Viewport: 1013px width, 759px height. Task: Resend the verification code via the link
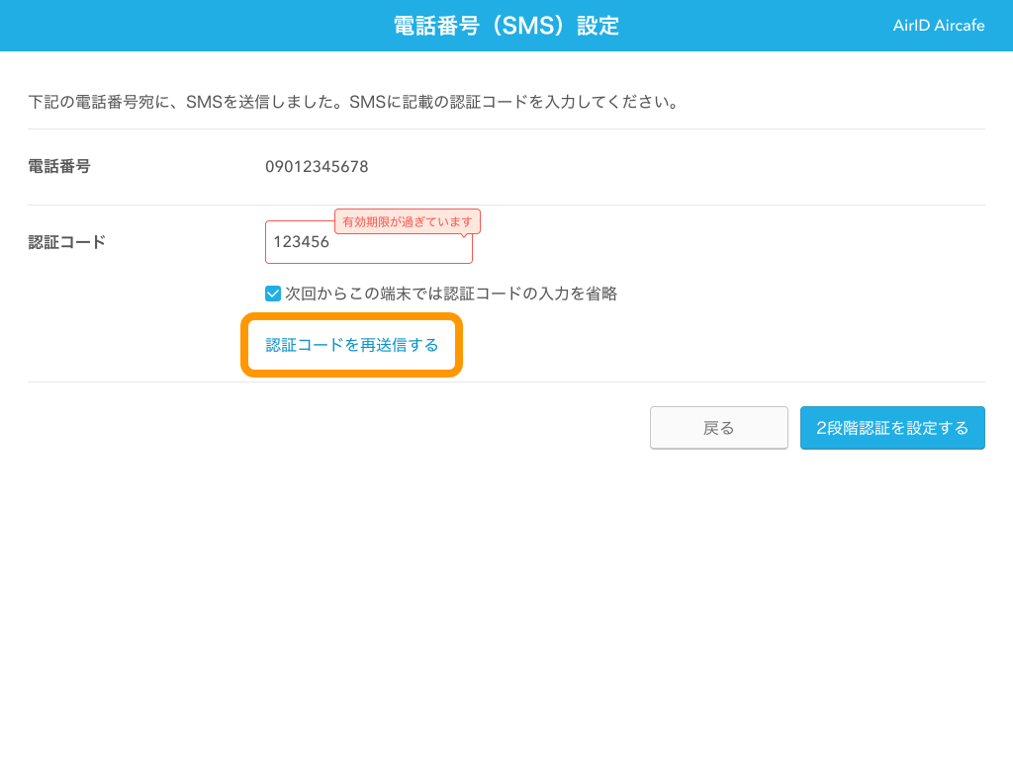(x=352, y=345)
